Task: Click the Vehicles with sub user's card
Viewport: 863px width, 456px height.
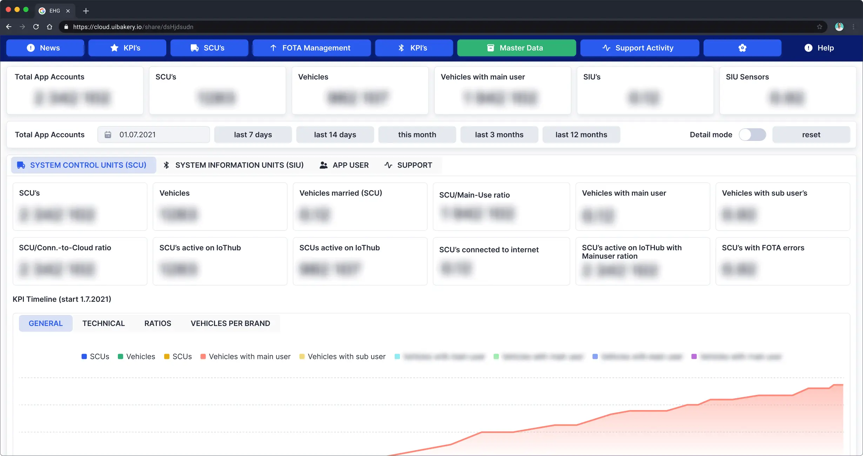Action: pos(783,206)
